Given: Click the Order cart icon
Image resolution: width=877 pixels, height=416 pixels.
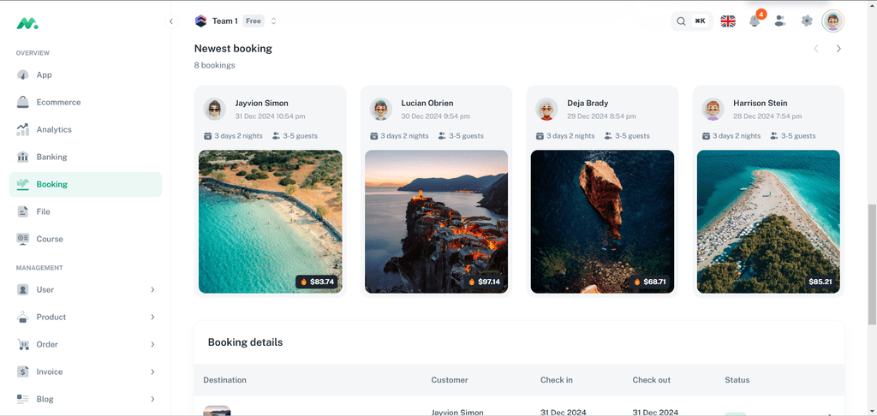Looking at the screenshot, I should (x=22, y=344).
